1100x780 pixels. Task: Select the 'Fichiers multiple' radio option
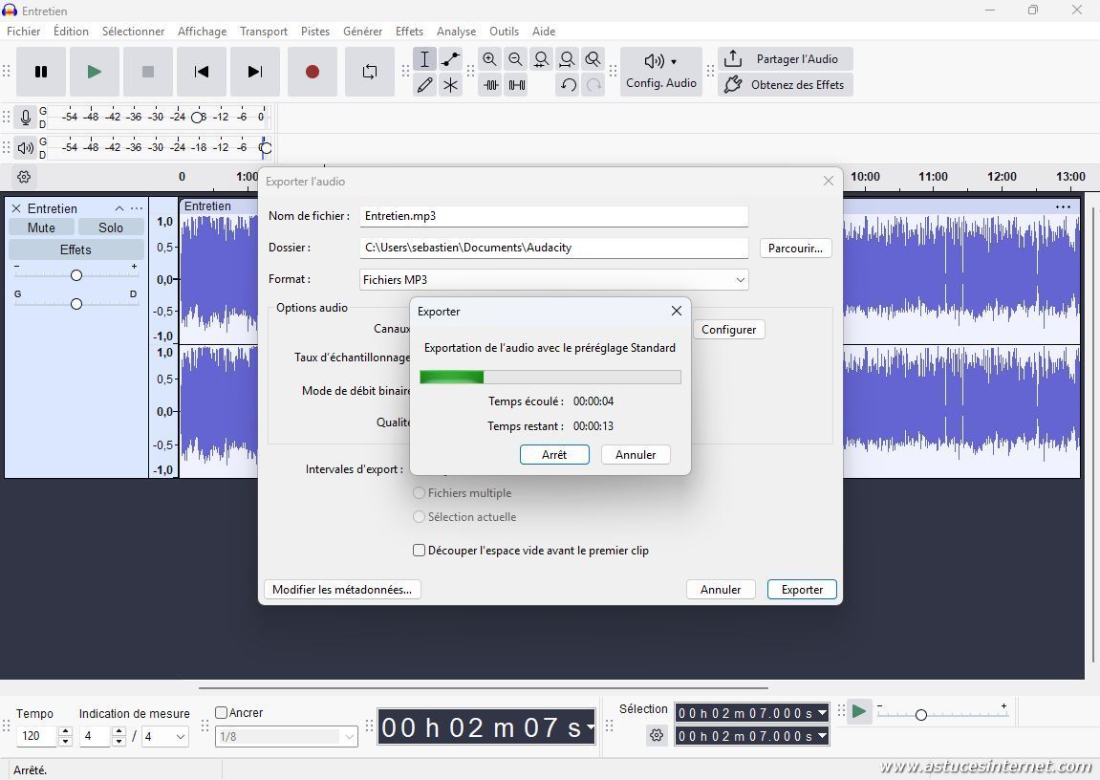419,493
